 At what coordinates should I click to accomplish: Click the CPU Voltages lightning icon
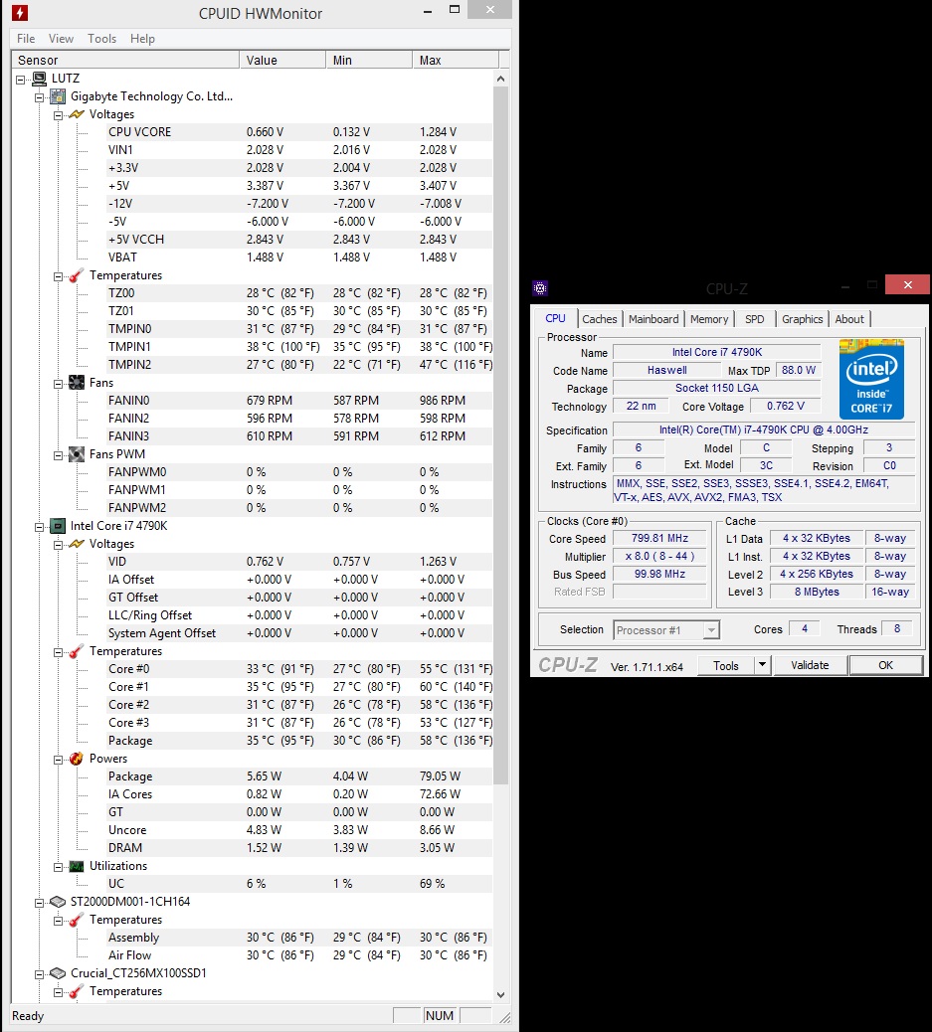tap(77, 544)
